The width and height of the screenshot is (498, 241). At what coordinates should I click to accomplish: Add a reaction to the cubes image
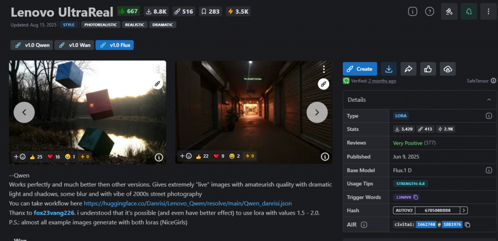(19, 156)
